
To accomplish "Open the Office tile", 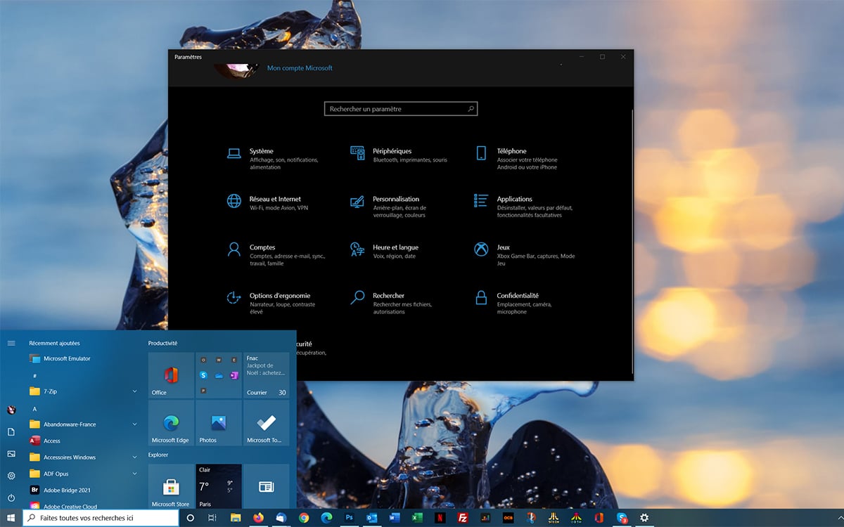I will tap(171, 375).
